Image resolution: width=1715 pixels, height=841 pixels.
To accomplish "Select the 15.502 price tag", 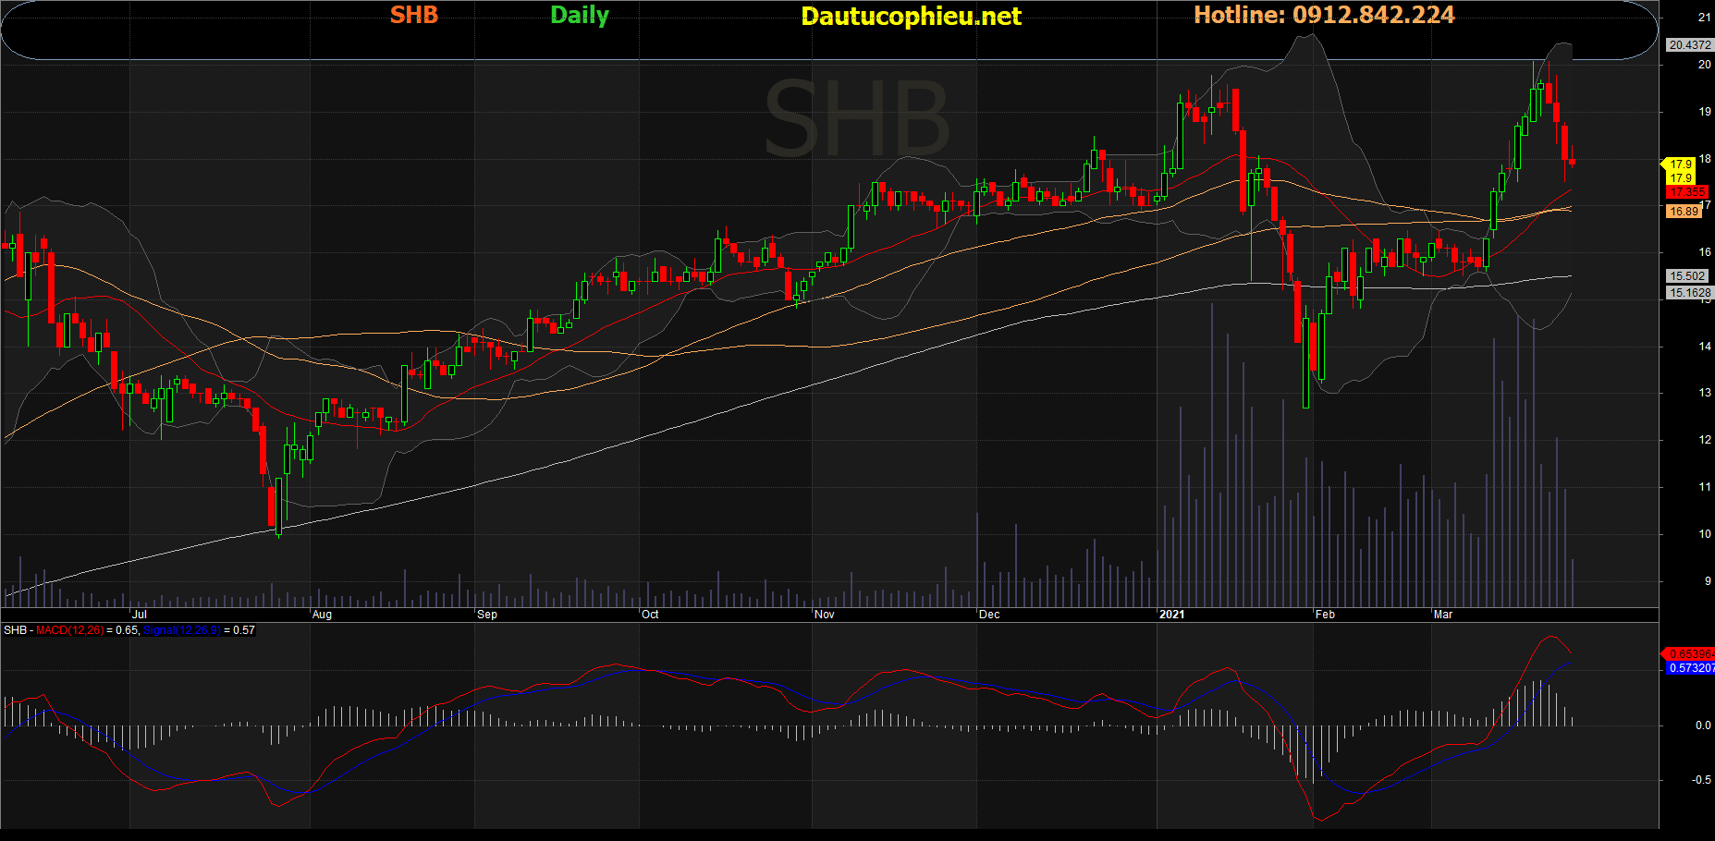I will point(1687,276).
